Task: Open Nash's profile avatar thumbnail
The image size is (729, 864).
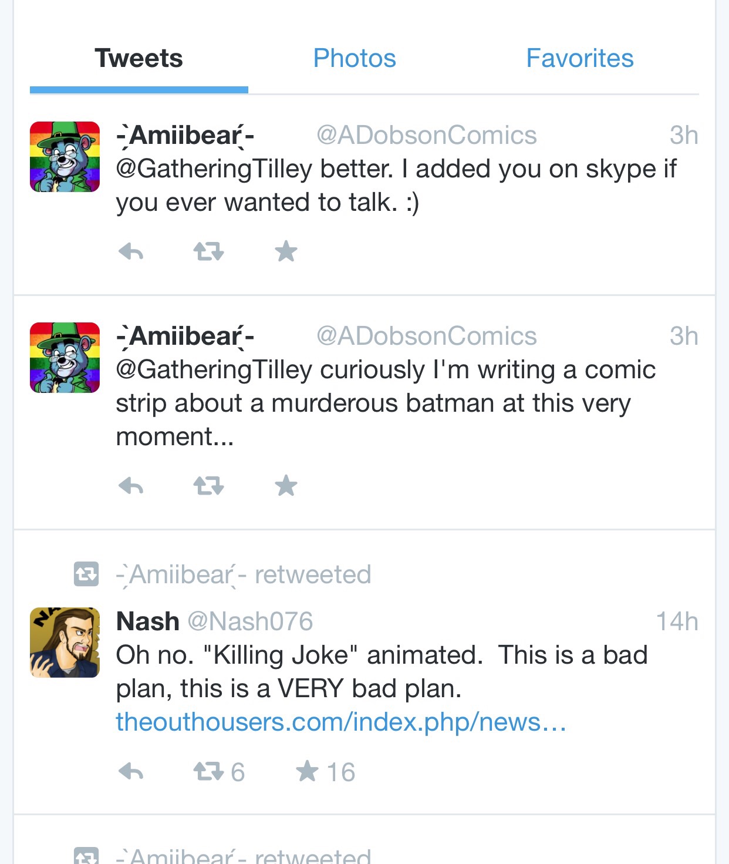Action: 65,643
